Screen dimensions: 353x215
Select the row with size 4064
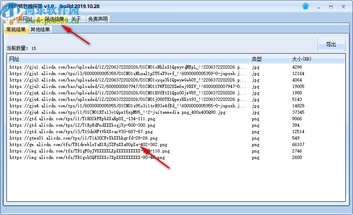[x=176, y=80]
